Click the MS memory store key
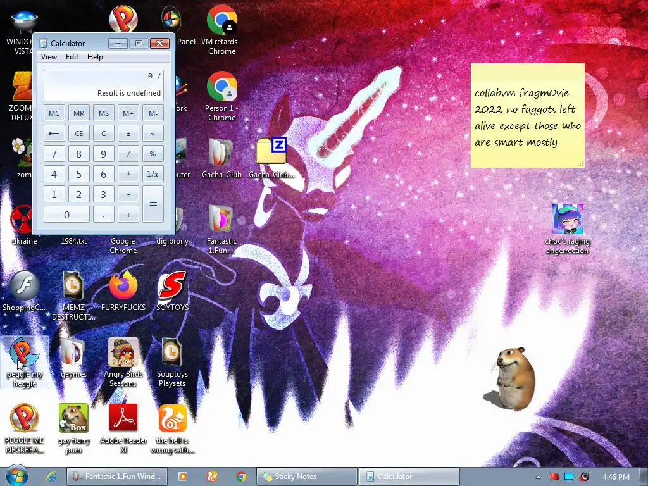This screenshot has width=648, height=486. 104,113
